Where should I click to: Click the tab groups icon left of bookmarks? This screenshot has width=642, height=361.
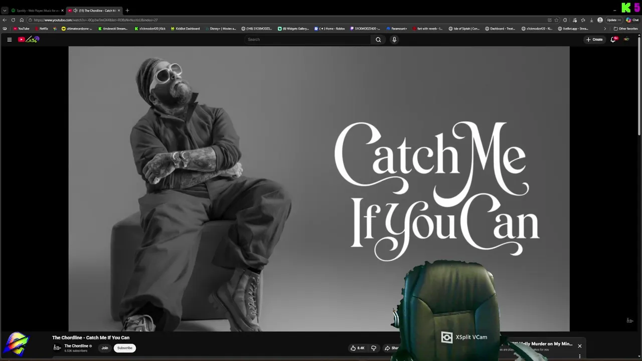tap(5, 29)
